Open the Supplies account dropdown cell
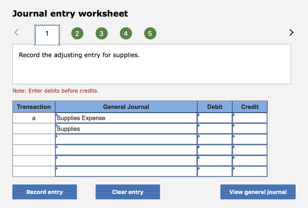Viewport: 308px width, 208px height. coord(126,129)
